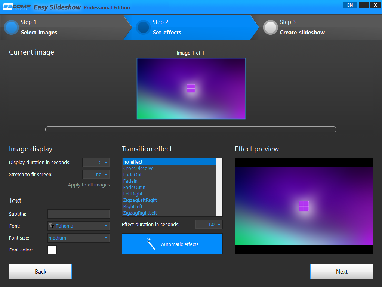This screenshot has height=287, width=382.
Task: Click the Step 1 circle indicator
Action: (x=12, y=27)
